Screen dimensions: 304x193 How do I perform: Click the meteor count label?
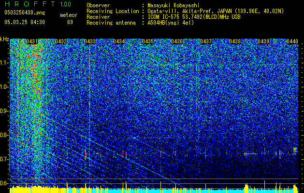point(69,15)
